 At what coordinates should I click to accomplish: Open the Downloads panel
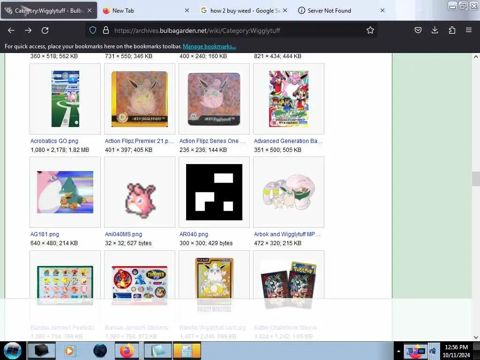point(435,30)
